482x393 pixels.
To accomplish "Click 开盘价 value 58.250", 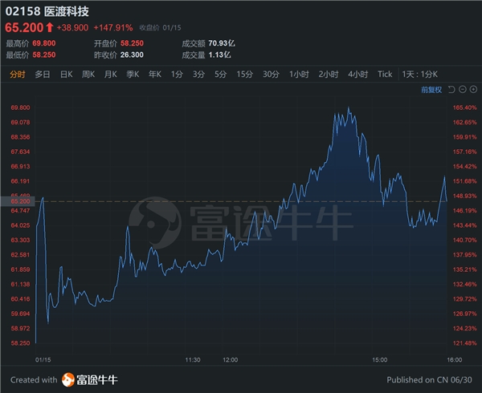I will [x=132, y=43].
